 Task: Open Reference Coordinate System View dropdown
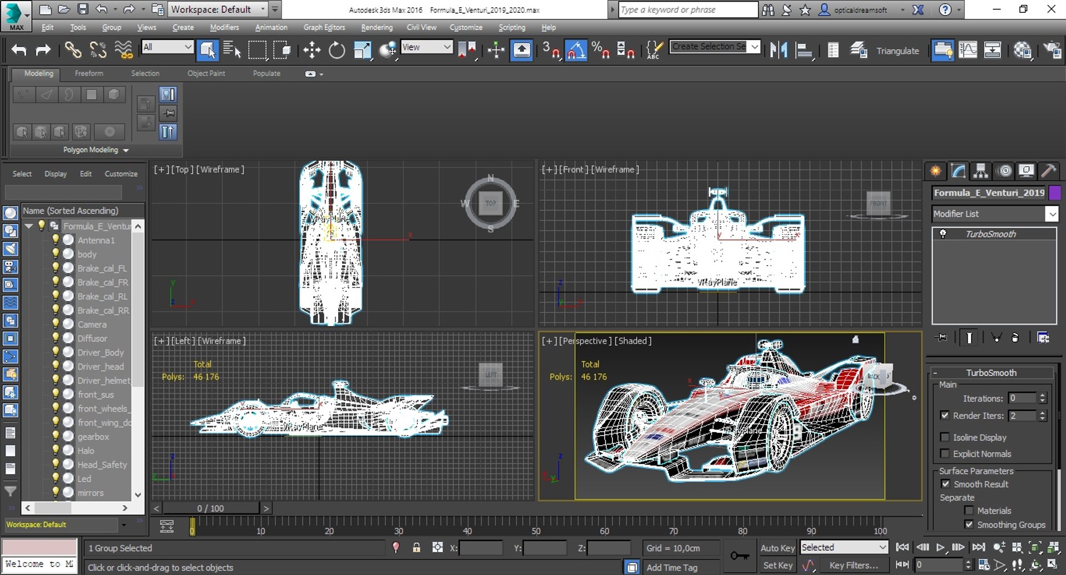(x=426, y=47)
